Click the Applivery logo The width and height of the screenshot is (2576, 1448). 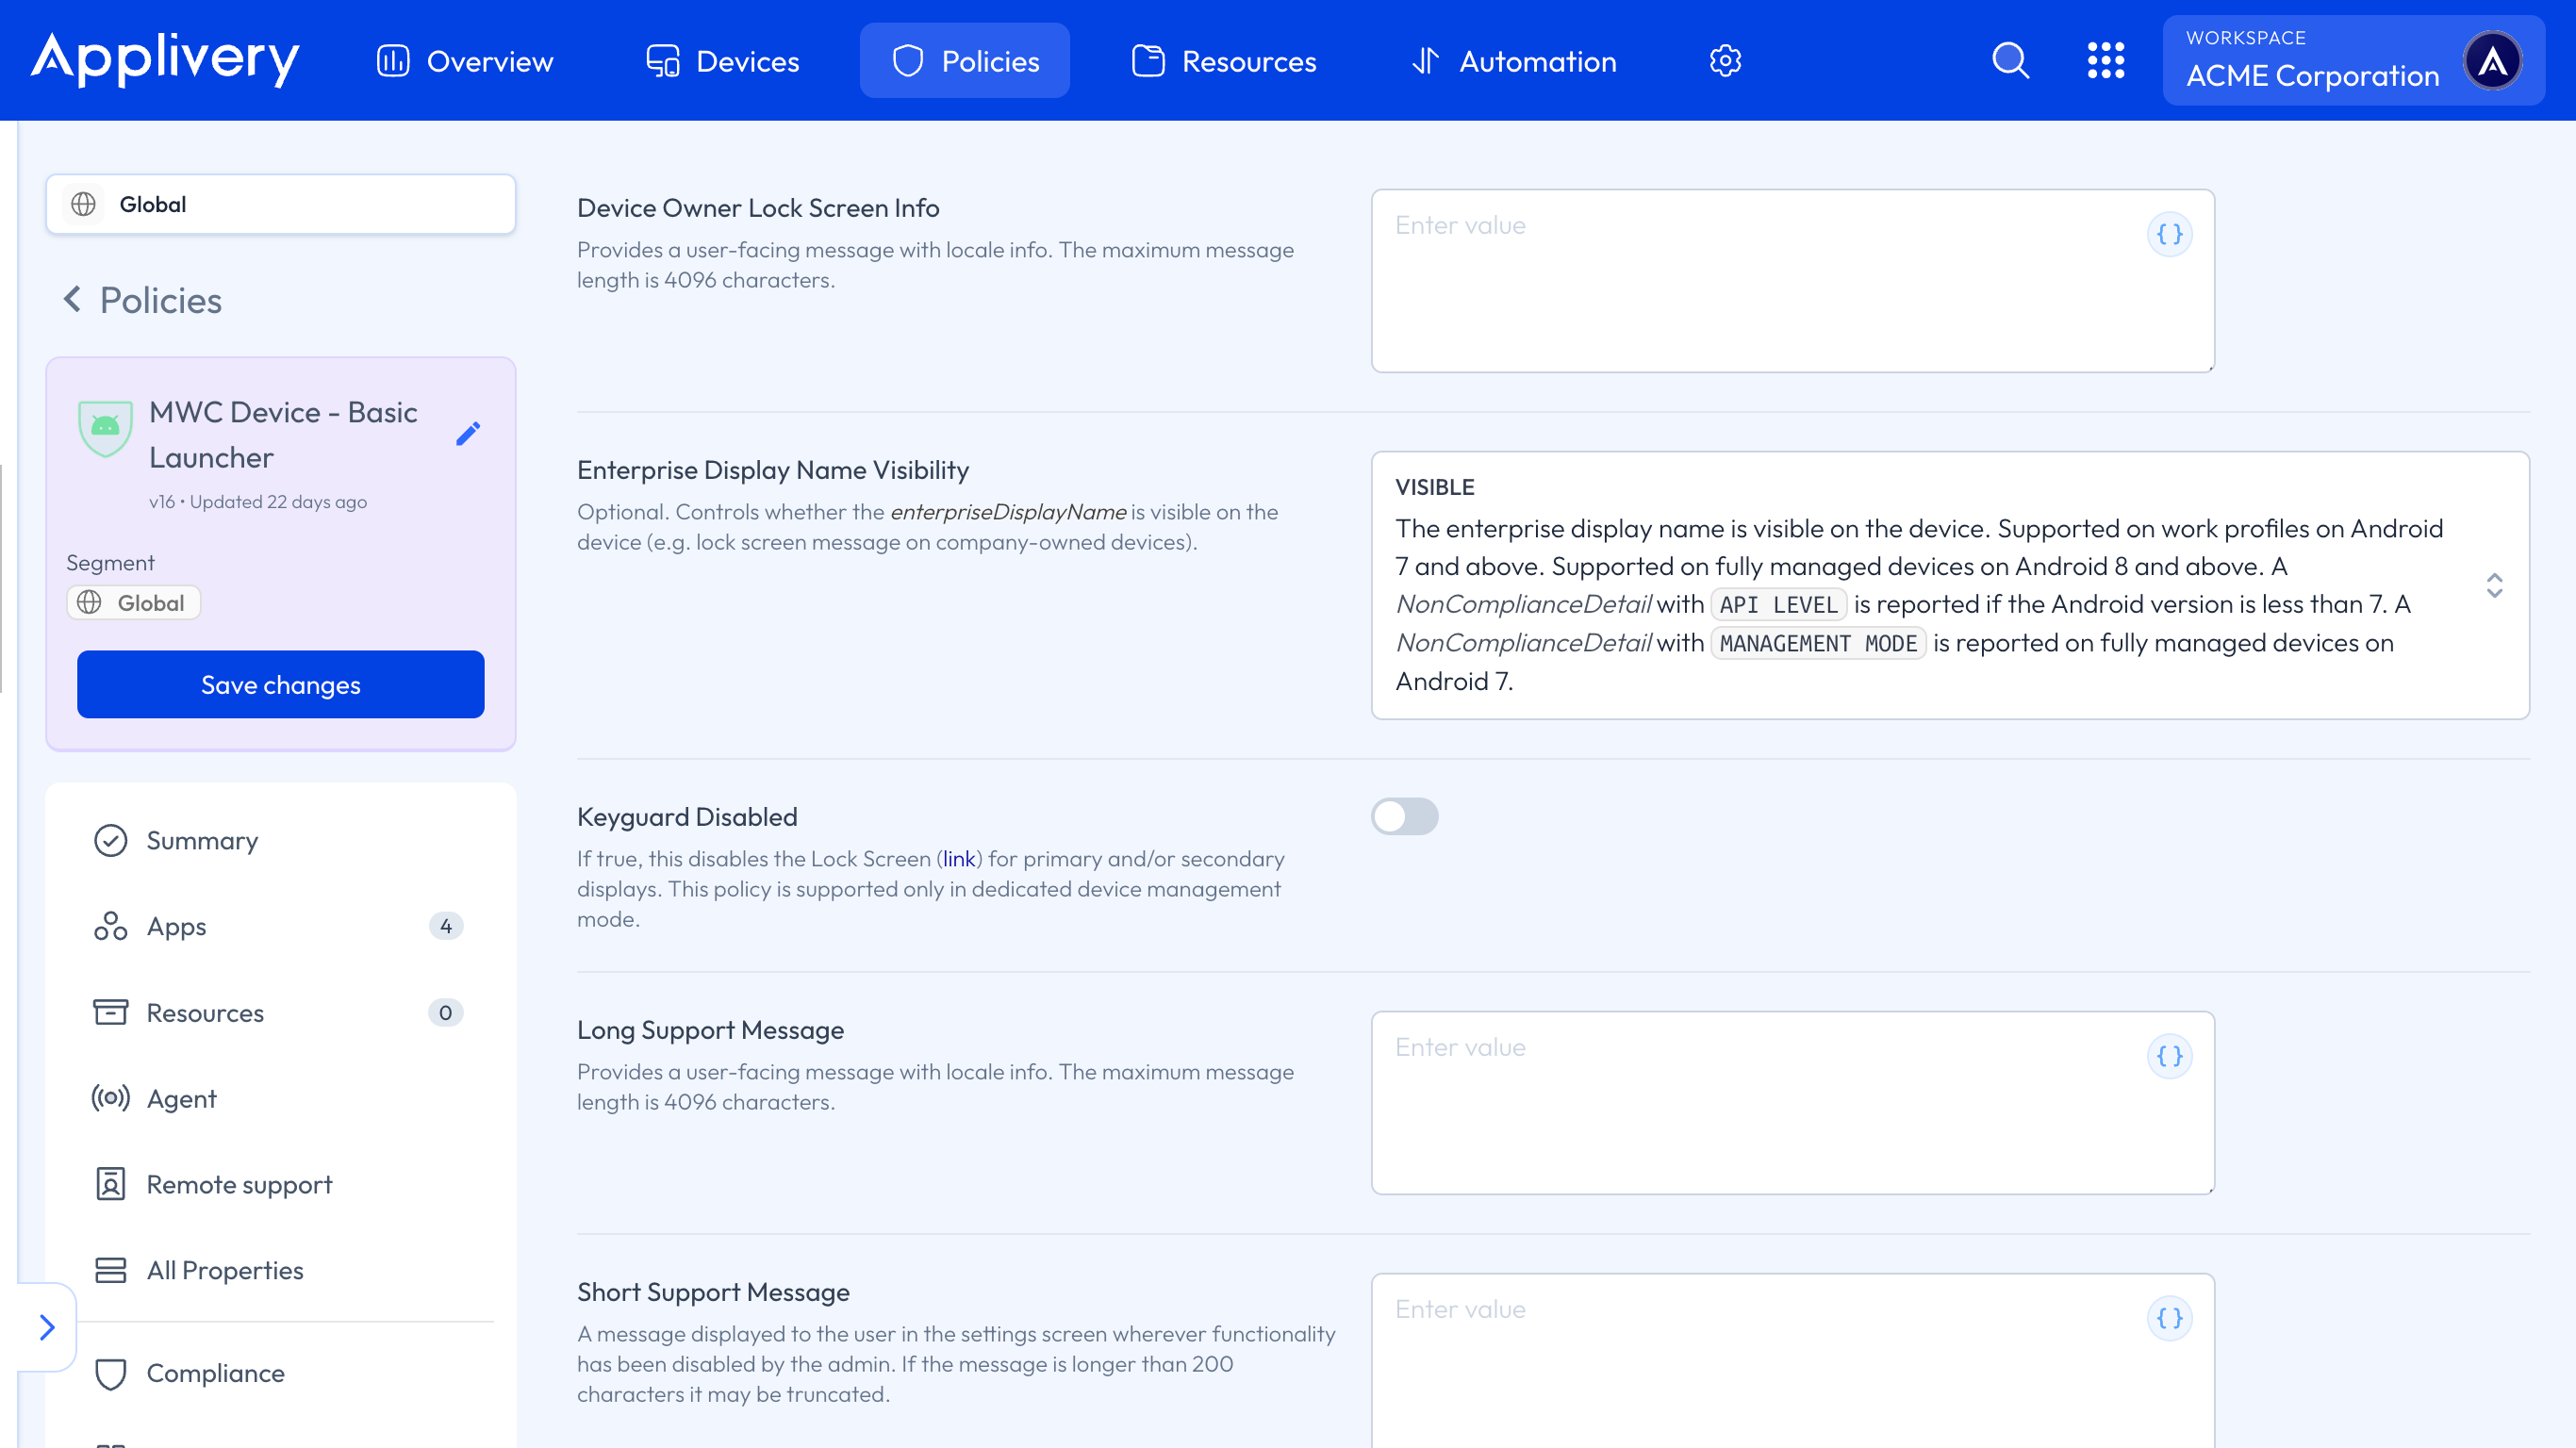pos(165,60)
